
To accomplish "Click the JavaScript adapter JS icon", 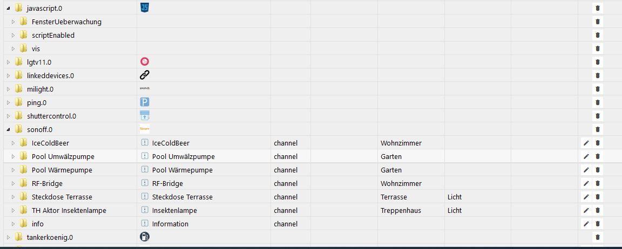I will 144,8.
